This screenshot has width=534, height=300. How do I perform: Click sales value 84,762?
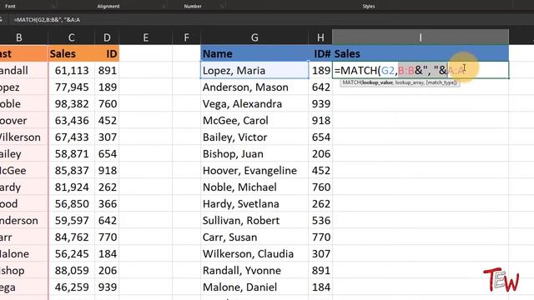(x=72, y=237)
